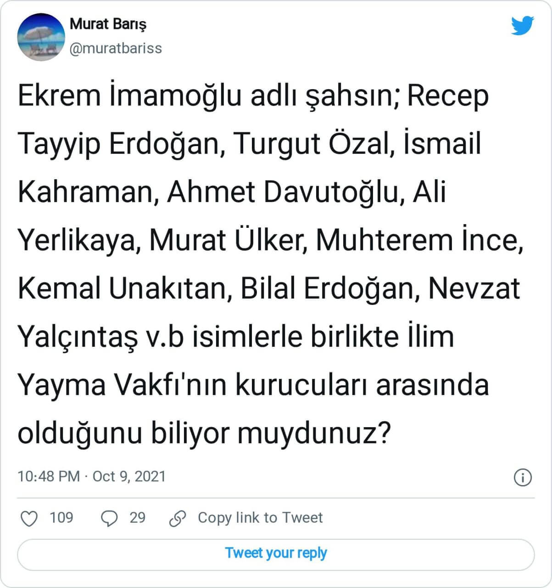
Task: Click "Kemal Unakıtan" in the tweet body
Action: [x=122, y=288]
